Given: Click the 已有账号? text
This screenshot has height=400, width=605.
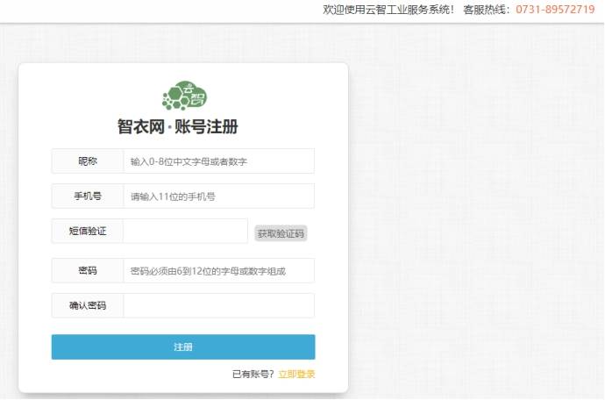Looking at the screenshot, I should click(253, 374).
